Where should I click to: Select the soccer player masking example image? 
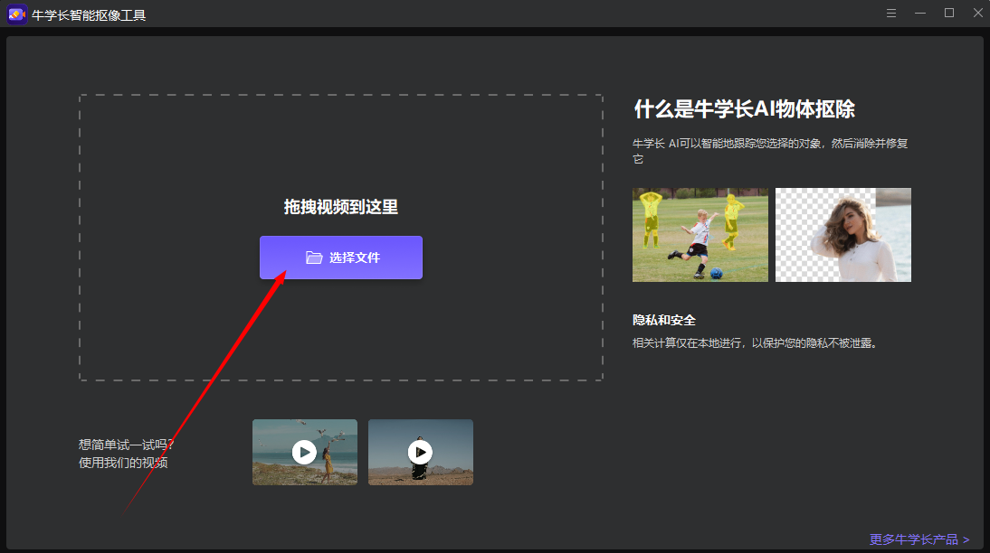tap(700, 235)
